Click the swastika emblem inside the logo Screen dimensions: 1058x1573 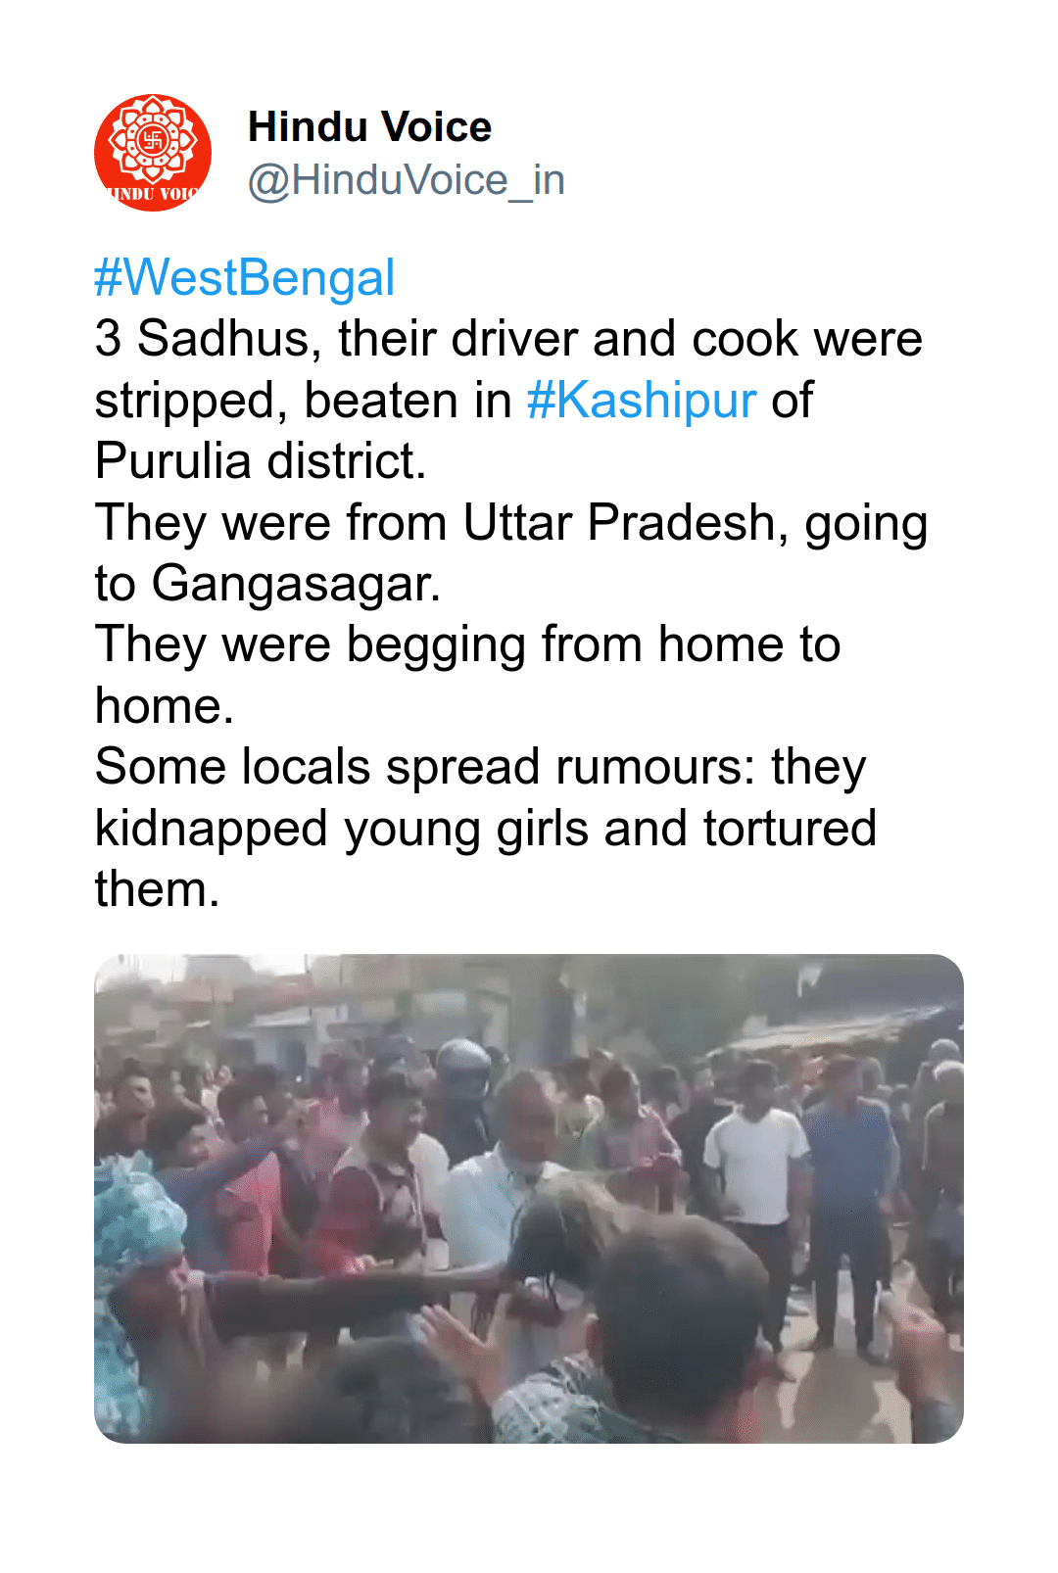tap(153, 140)
